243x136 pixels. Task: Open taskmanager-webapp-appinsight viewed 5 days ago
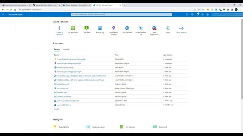pyautogui.click(x=69, y=72)
